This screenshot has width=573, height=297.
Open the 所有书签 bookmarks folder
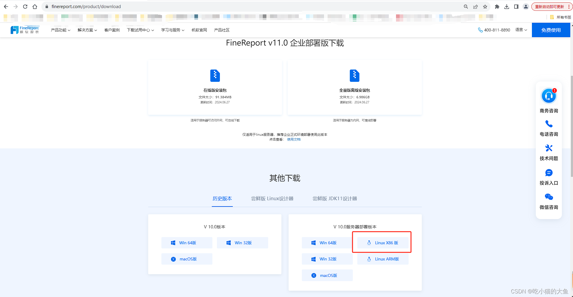point(560,17)
